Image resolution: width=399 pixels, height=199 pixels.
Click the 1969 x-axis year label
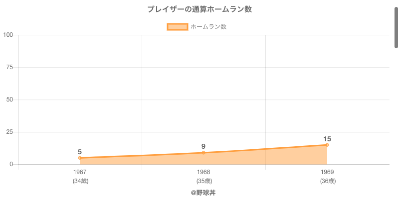point(327,172)
